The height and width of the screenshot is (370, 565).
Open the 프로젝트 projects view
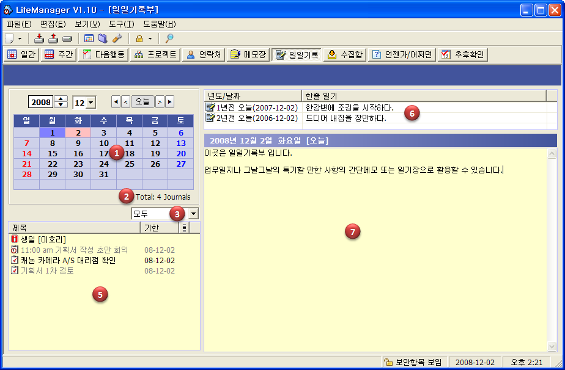click(x=155, y=55)
